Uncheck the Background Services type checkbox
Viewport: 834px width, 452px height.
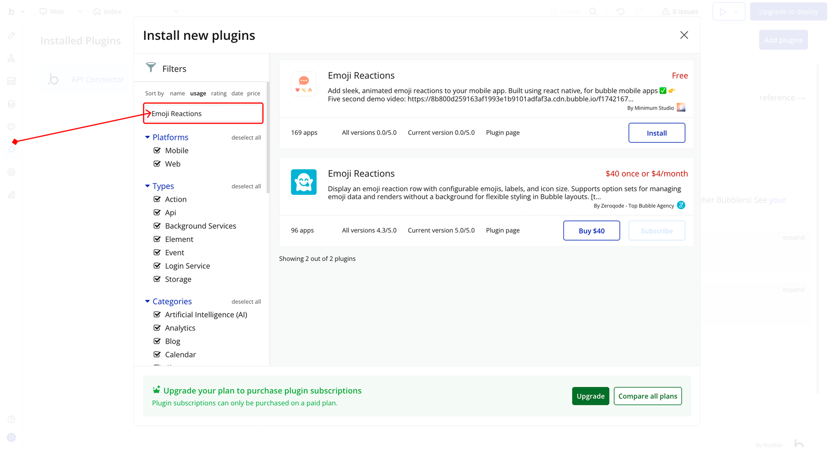point(157,226)
